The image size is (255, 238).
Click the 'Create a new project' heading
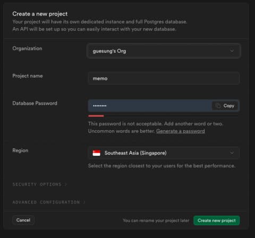click(x=40, y=14)
